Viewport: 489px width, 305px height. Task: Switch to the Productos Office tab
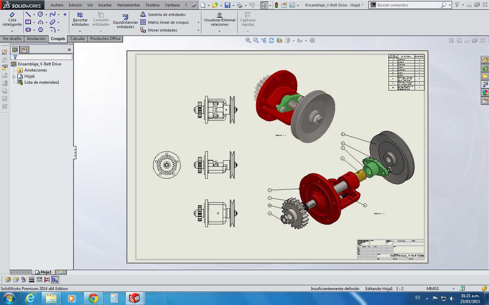point(105,39)
